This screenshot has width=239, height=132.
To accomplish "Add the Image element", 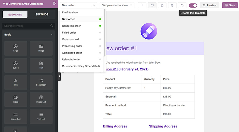I will point(41,48).
